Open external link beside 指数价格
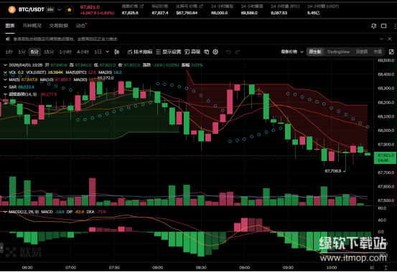 (142, 6)
